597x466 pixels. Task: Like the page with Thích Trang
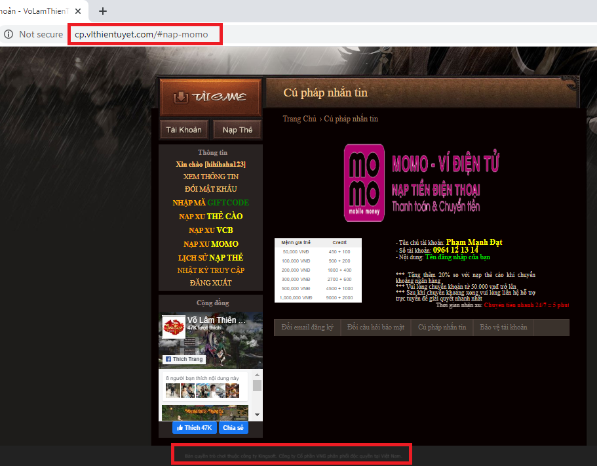(184, 359)
